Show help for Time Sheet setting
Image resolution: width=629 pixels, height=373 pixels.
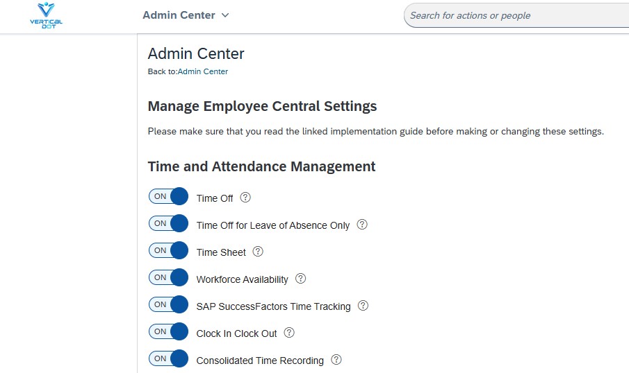(x=258, y=252)
